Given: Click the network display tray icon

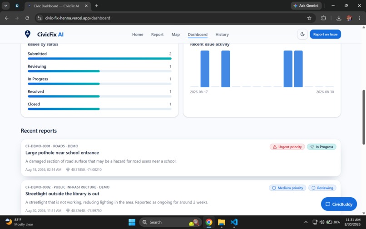Looking at the screenshot, I should pos(315,222).
